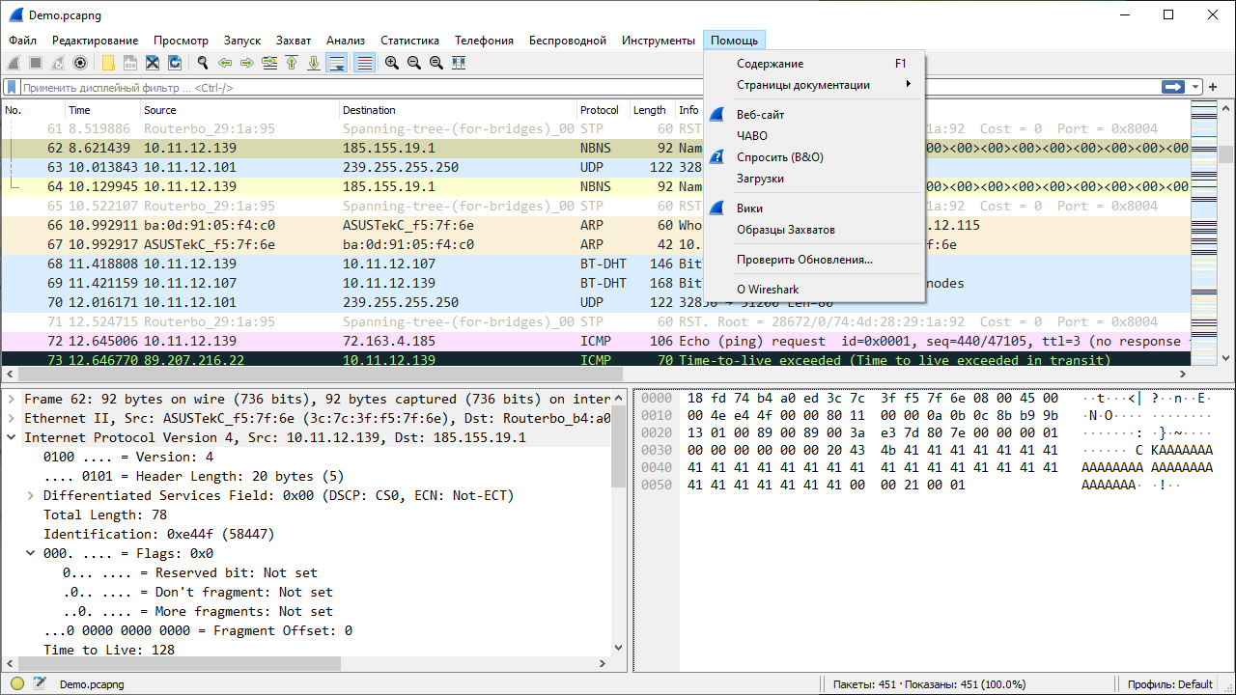This screenshot has height=695, width=1236.
Task: Close this capture file using the toolbar icon
Action: (153, 63)
